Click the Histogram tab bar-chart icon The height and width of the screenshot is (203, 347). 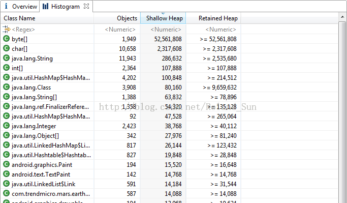point(45,6)
